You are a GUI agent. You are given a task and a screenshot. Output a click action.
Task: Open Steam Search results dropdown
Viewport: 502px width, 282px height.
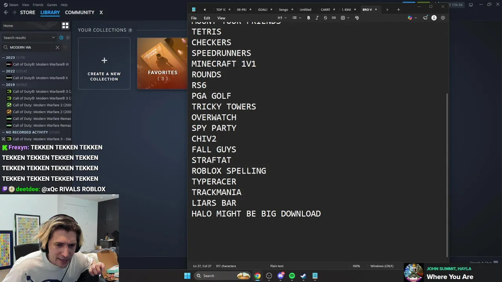click(x=29, y=38)
